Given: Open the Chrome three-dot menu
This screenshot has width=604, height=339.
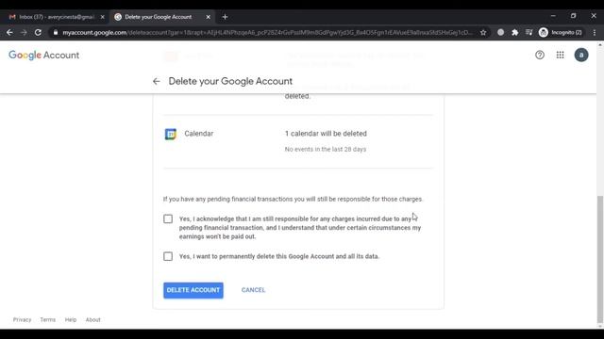Looking at the screenshot, I should coord(595,33).
